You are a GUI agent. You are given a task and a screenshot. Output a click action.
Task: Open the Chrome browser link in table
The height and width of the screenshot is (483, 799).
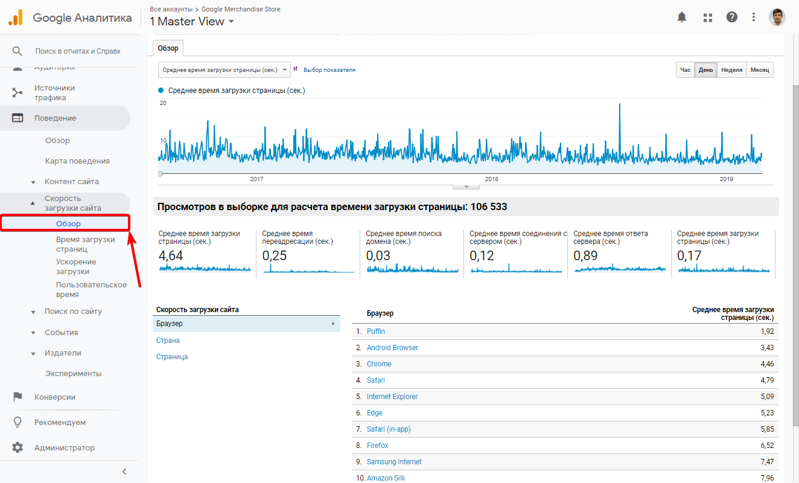tap(379, 364)
